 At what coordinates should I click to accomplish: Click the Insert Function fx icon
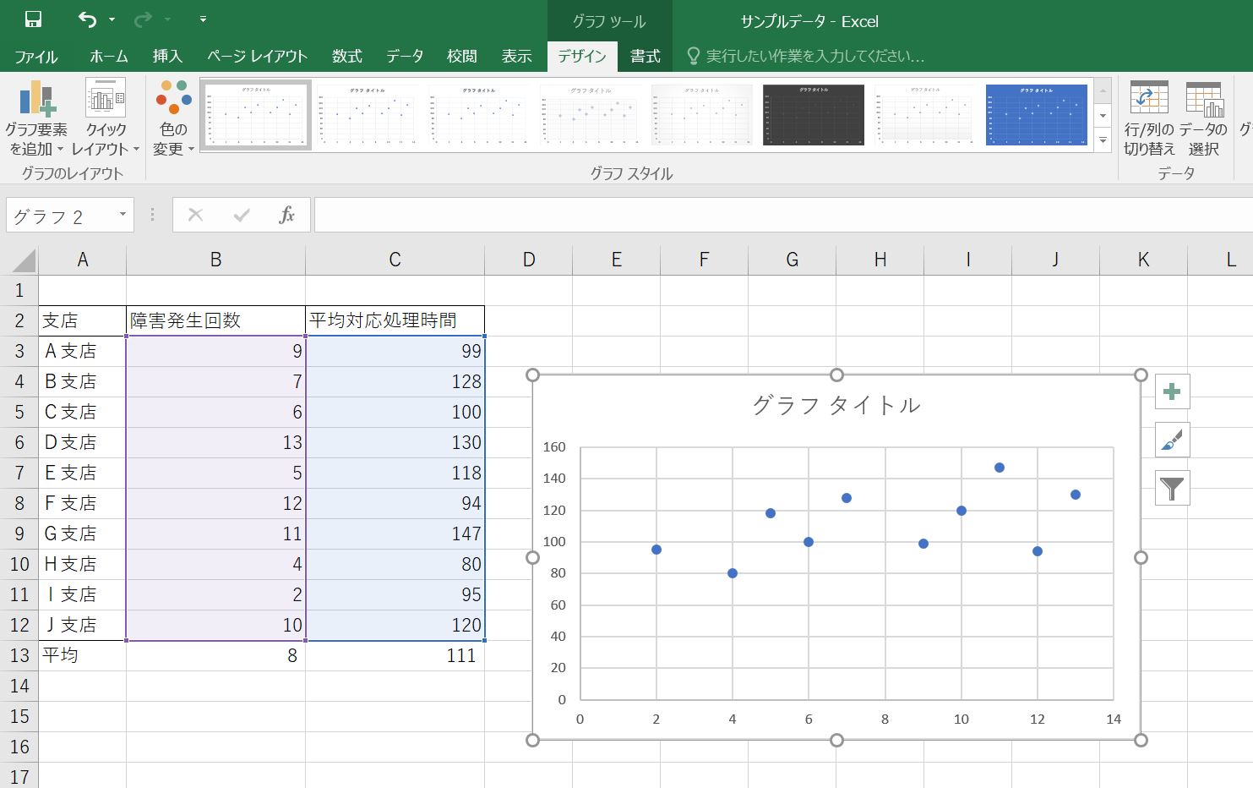[x=287, y=215]
